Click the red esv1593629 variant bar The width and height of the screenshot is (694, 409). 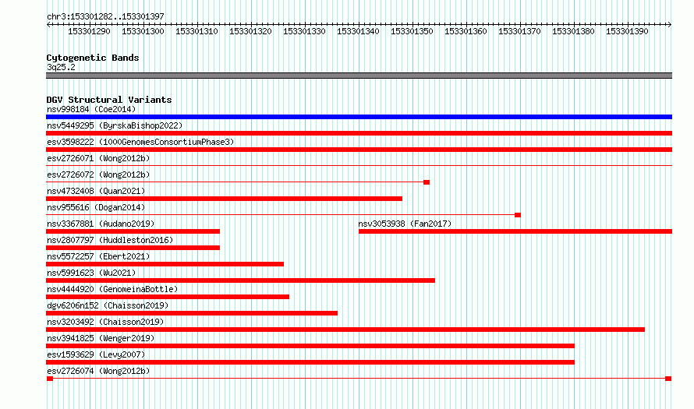click(x=310, y=362)
